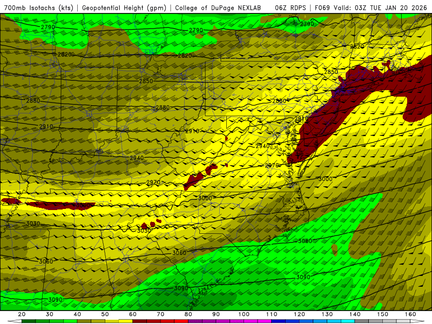Click the colorbar label "70"
Screen dimensions: 432x324
pos(160,314)
